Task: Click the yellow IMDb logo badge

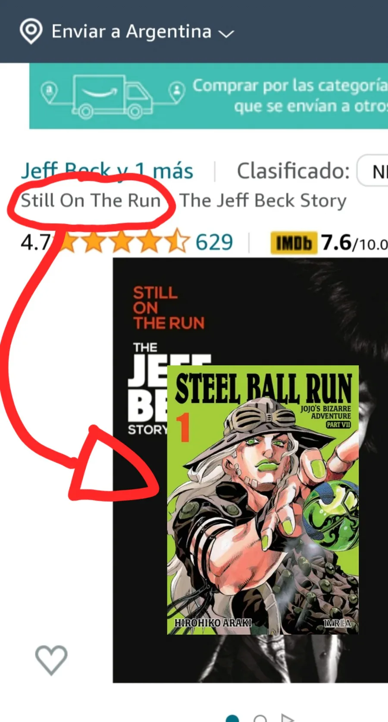Action: tap(294, 243)
